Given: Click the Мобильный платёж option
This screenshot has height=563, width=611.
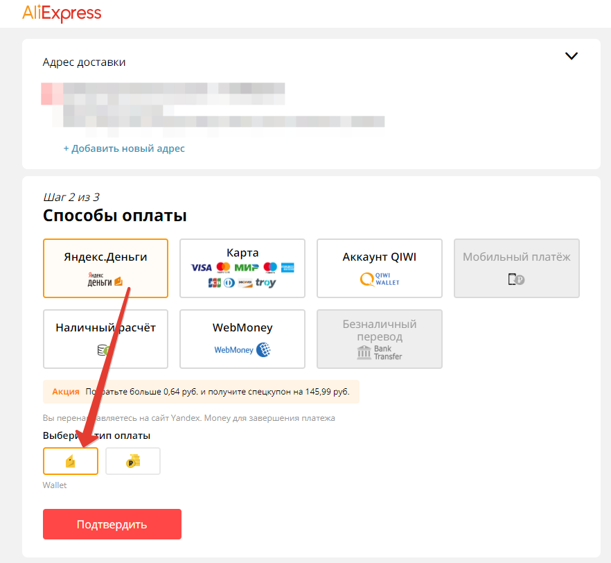Looking at the screenshot, I should [x=517, y=268].
